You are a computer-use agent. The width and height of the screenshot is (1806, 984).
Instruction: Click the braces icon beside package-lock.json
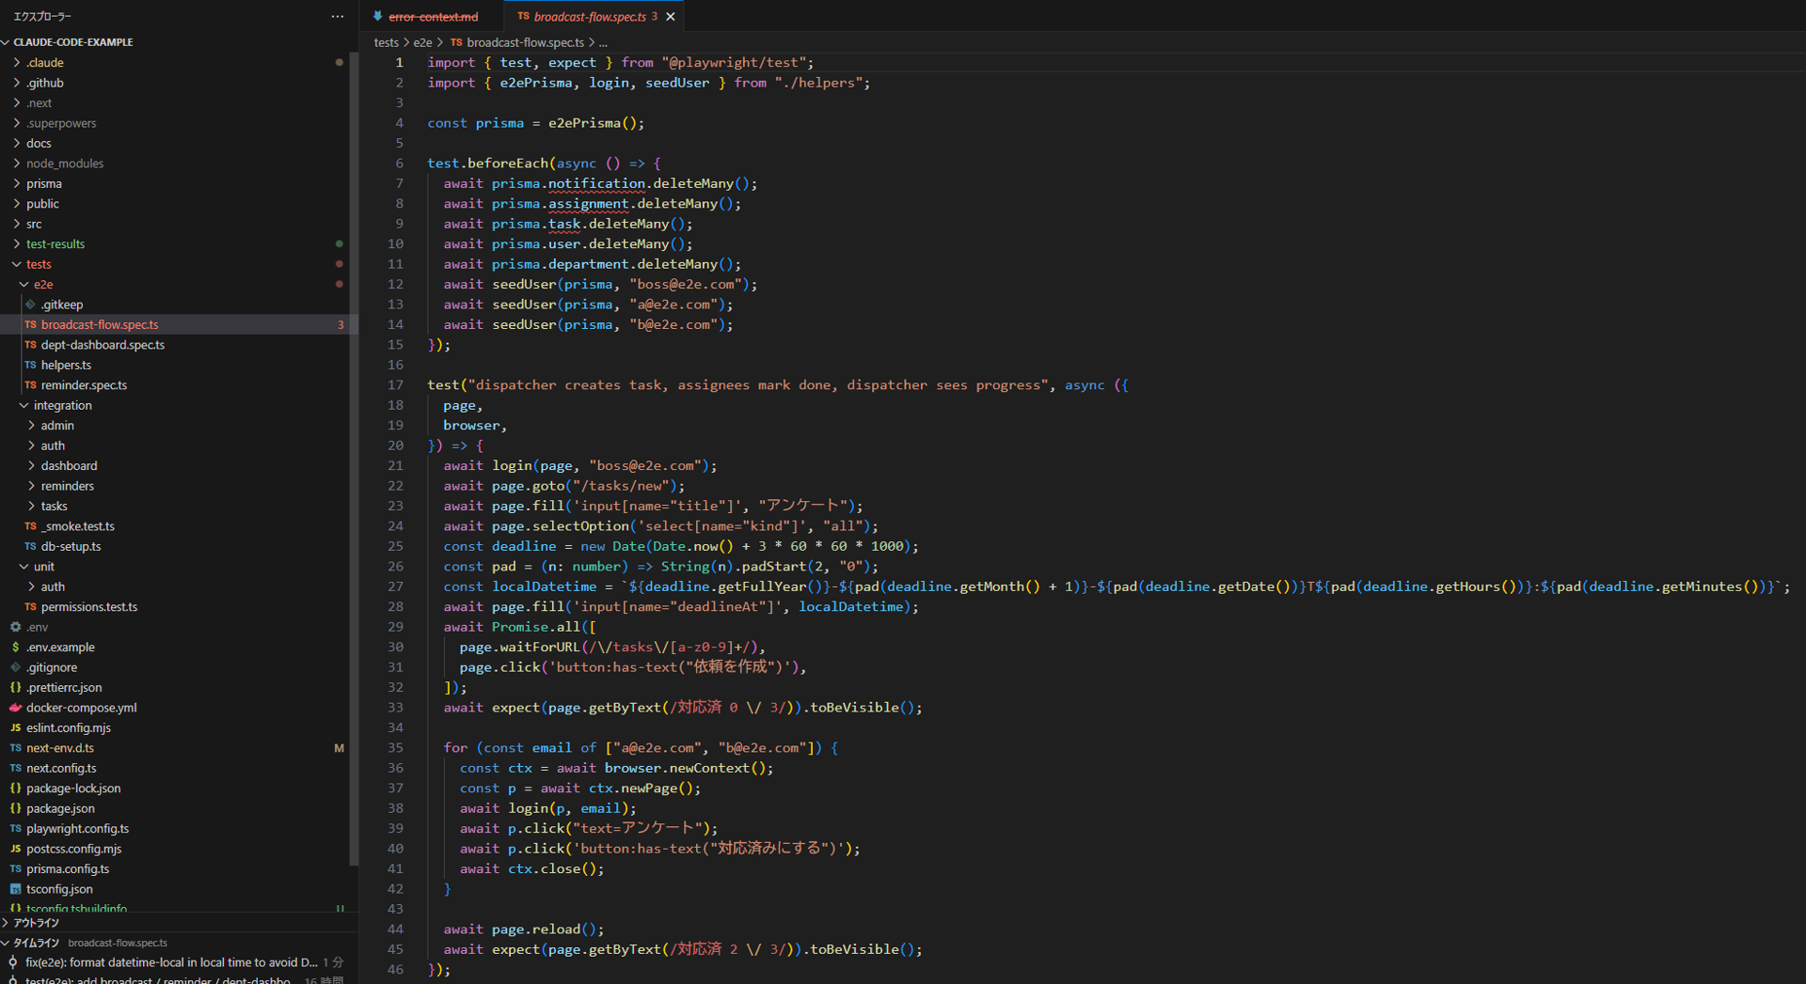click(15, 789)
